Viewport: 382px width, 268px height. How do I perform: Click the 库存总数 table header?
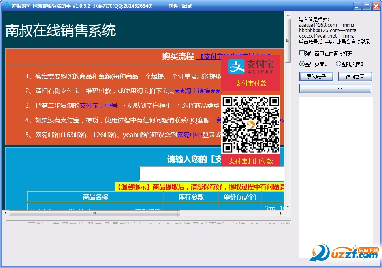(191, 197)
